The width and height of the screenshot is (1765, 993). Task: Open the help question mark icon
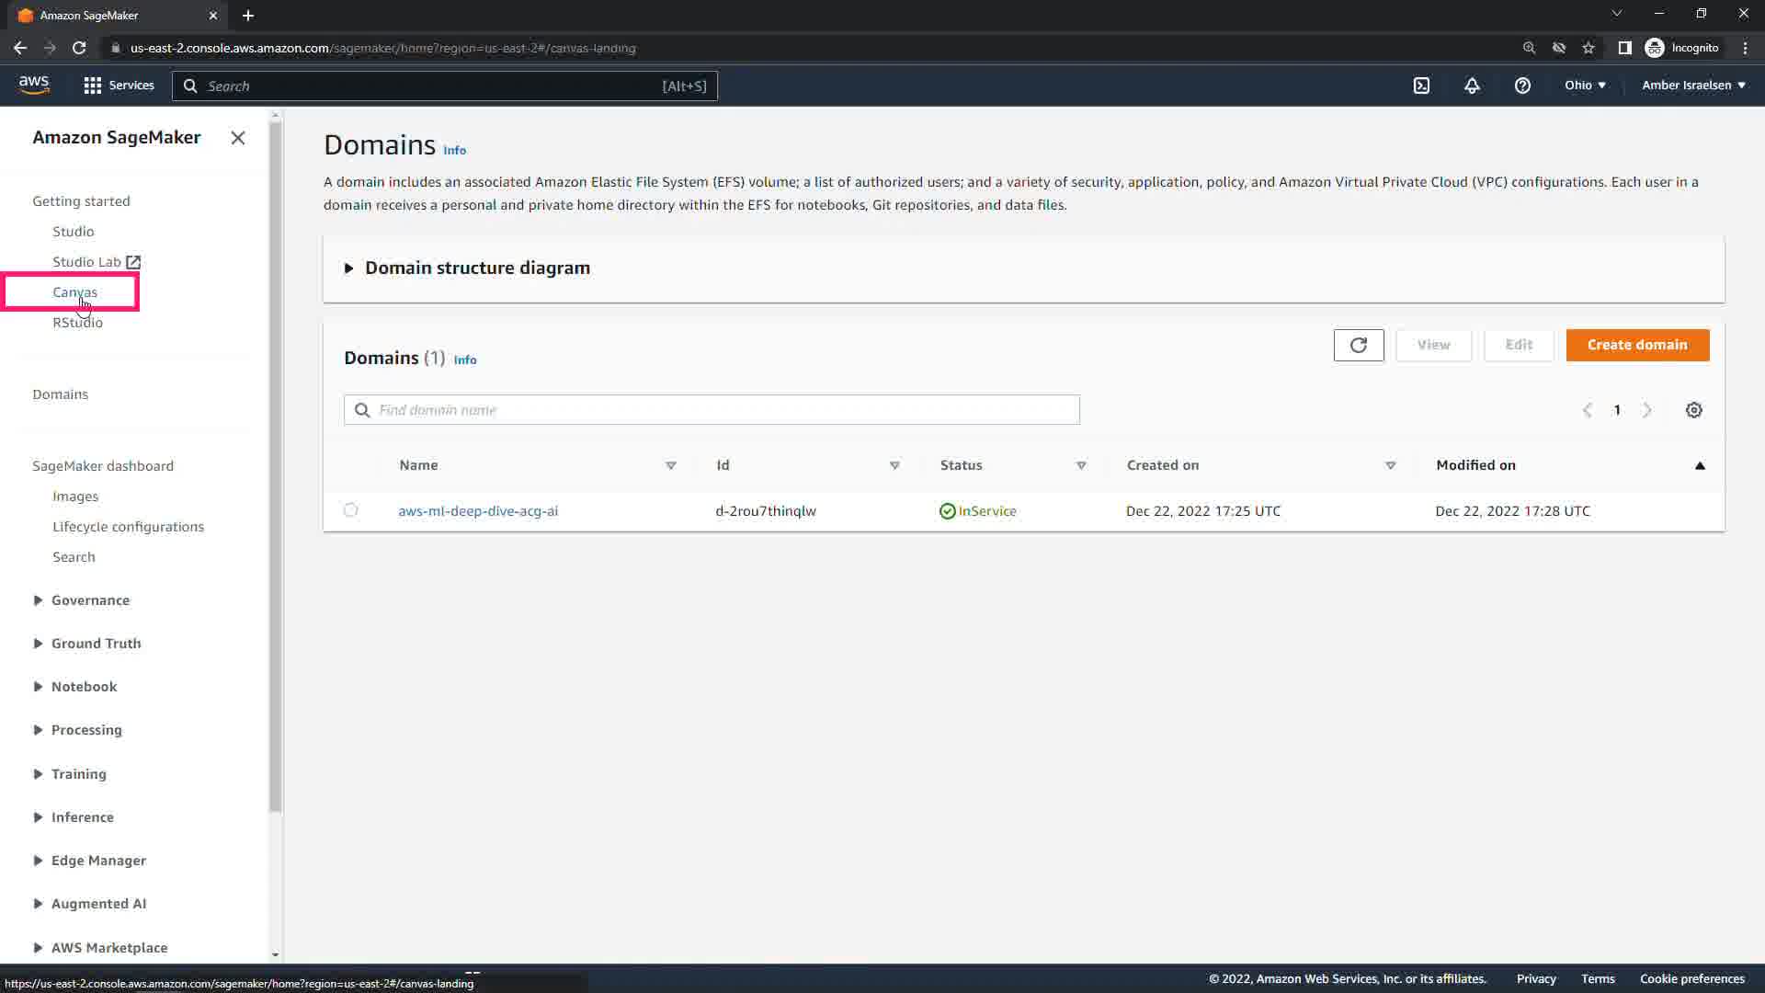pyautogui.click(x=1522, y=86)
